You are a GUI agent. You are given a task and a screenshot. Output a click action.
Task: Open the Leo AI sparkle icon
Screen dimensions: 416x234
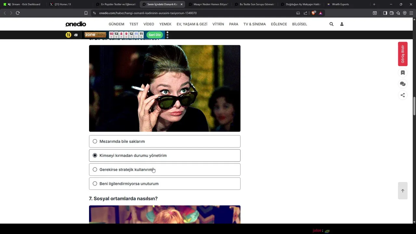click(x=398, y=13)
